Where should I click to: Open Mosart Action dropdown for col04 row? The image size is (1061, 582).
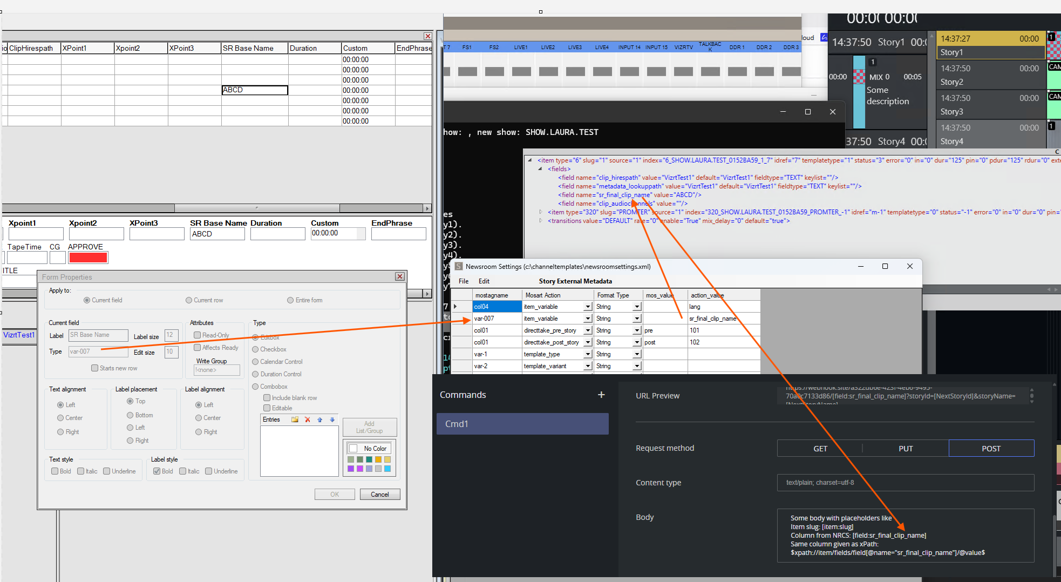588,307
